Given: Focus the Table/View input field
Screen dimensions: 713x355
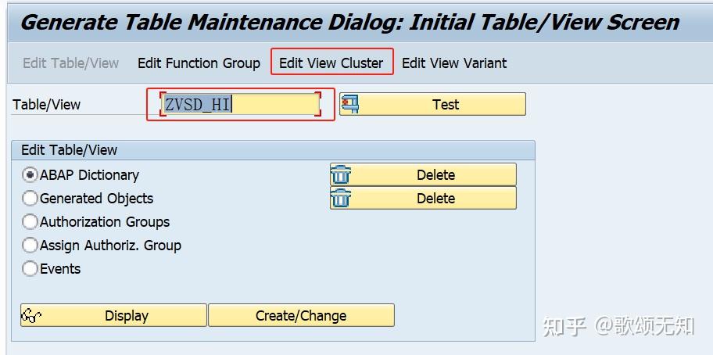Looking at the screenshot, I should (241, 104).
